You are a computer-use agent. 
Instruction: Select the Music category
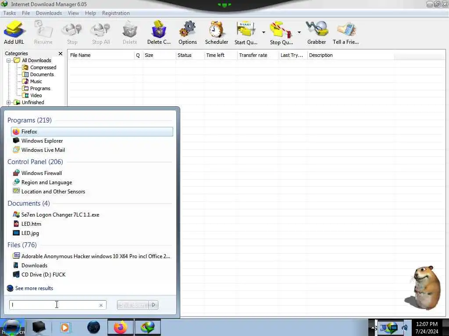[x=32, y=81]
